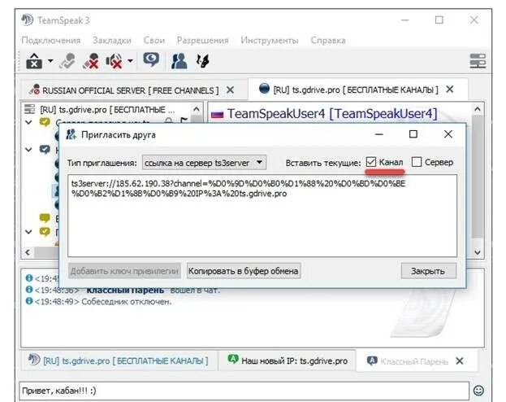This screenshot has width=506, height=402.
Task: Open the Инструменты menu
Action: (270, 41)
